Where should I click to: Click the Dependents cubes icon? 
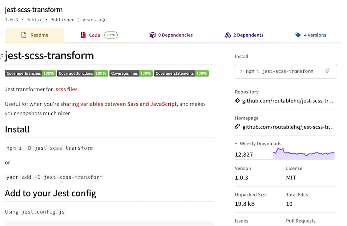click(228, 35)
